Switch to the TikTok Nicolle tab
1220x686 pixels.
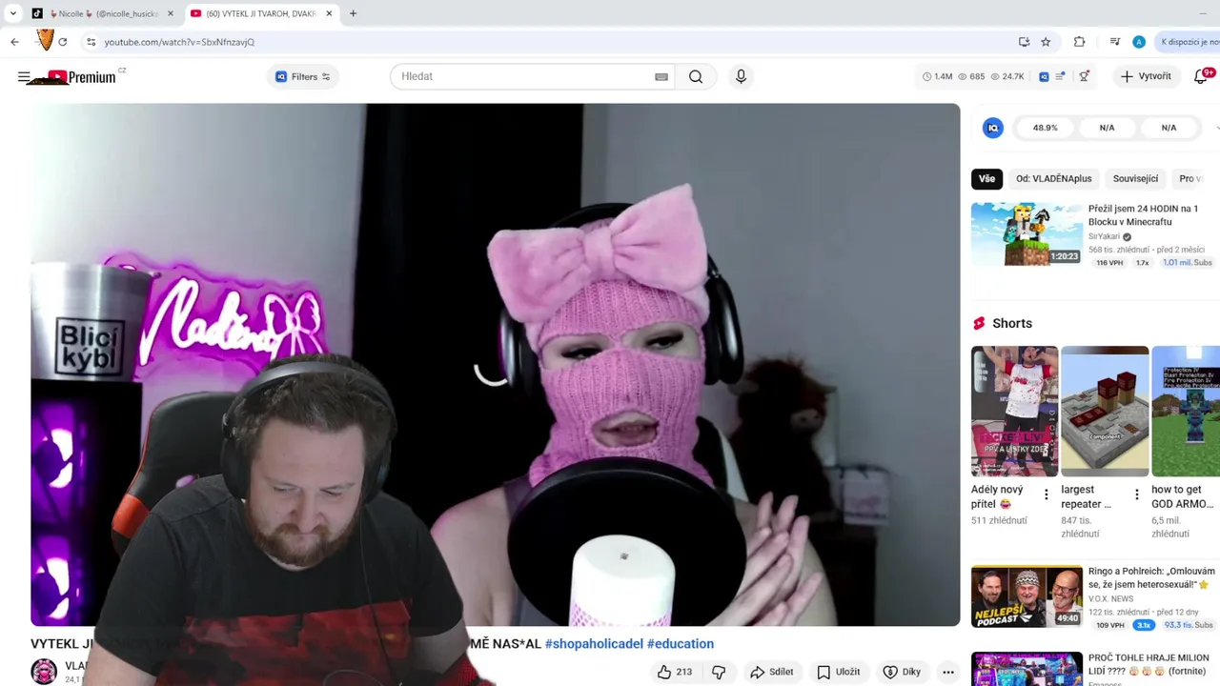pos(103,13)
